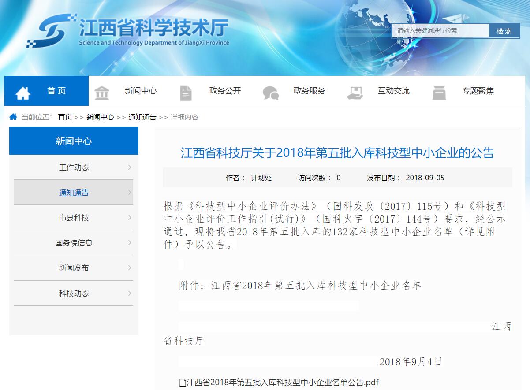Click the signing date 2018年9月4日
The width and height of the screenshot is (530, 390).
411,362
